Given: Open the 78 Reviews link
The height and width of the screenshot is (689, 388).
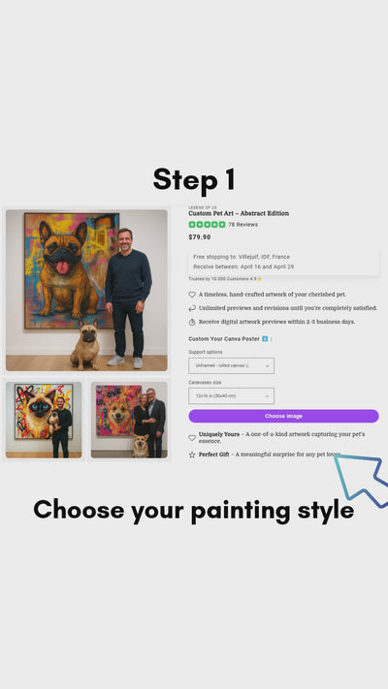Looking at the screenshot, I should click(x=242, y=225).
